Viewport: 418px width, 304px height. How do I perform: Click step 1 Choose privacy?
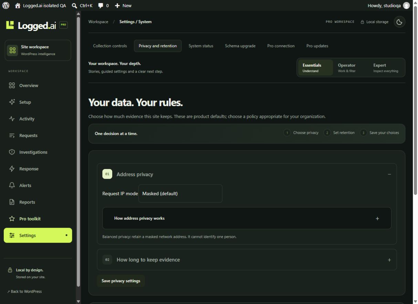pyautogui.click(x=301, y=133)
